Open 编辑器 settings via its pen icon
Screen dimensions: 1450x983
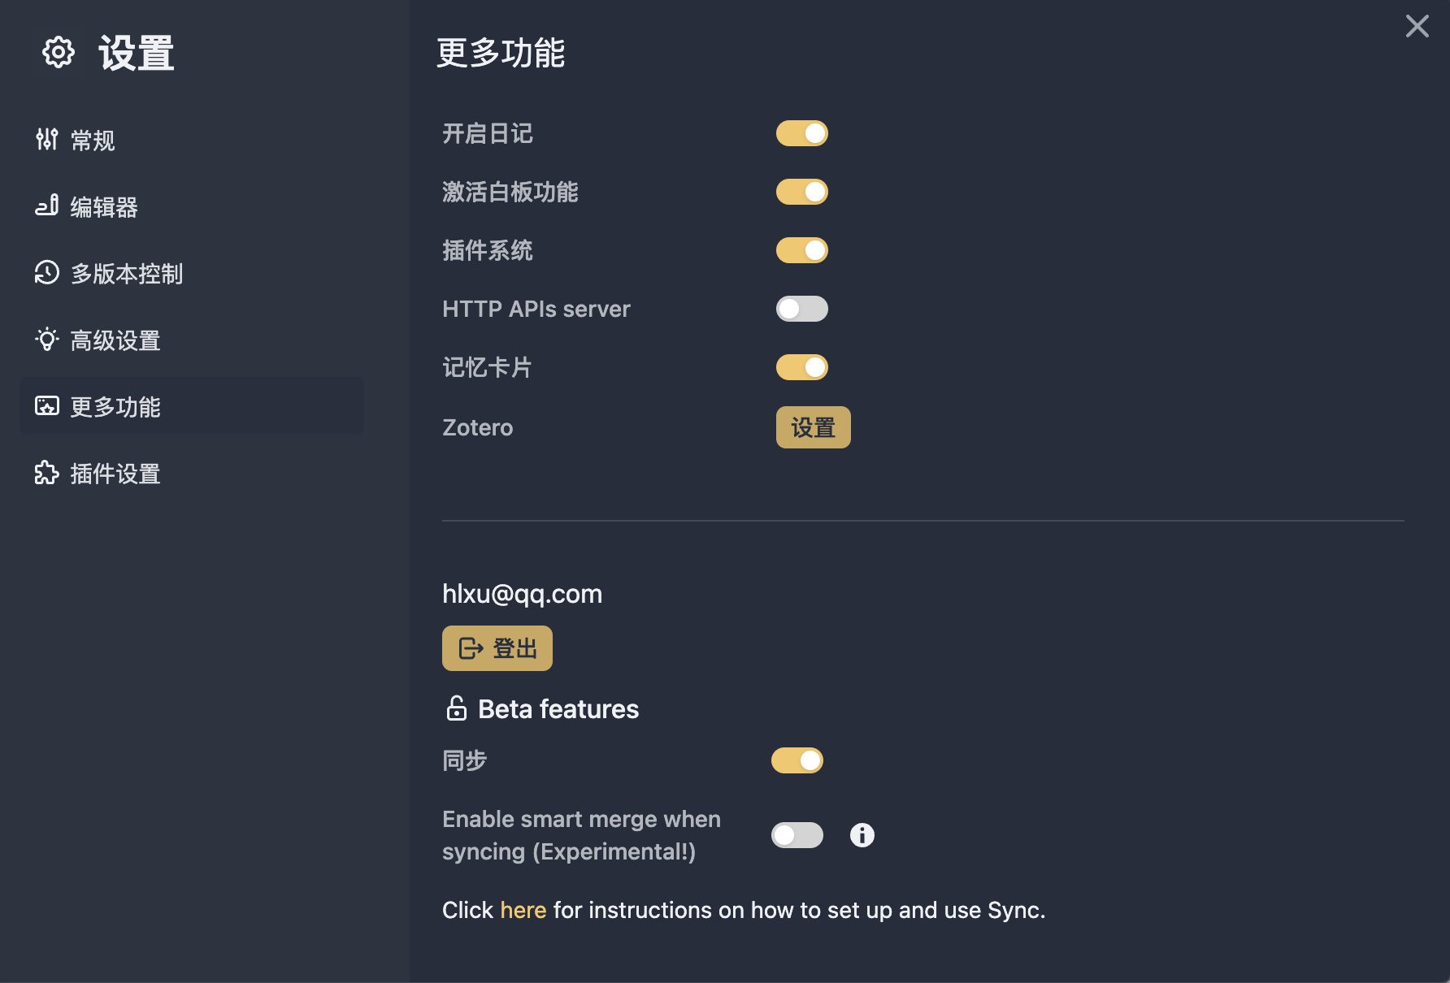pyautogui.click(x=46, y=206)
